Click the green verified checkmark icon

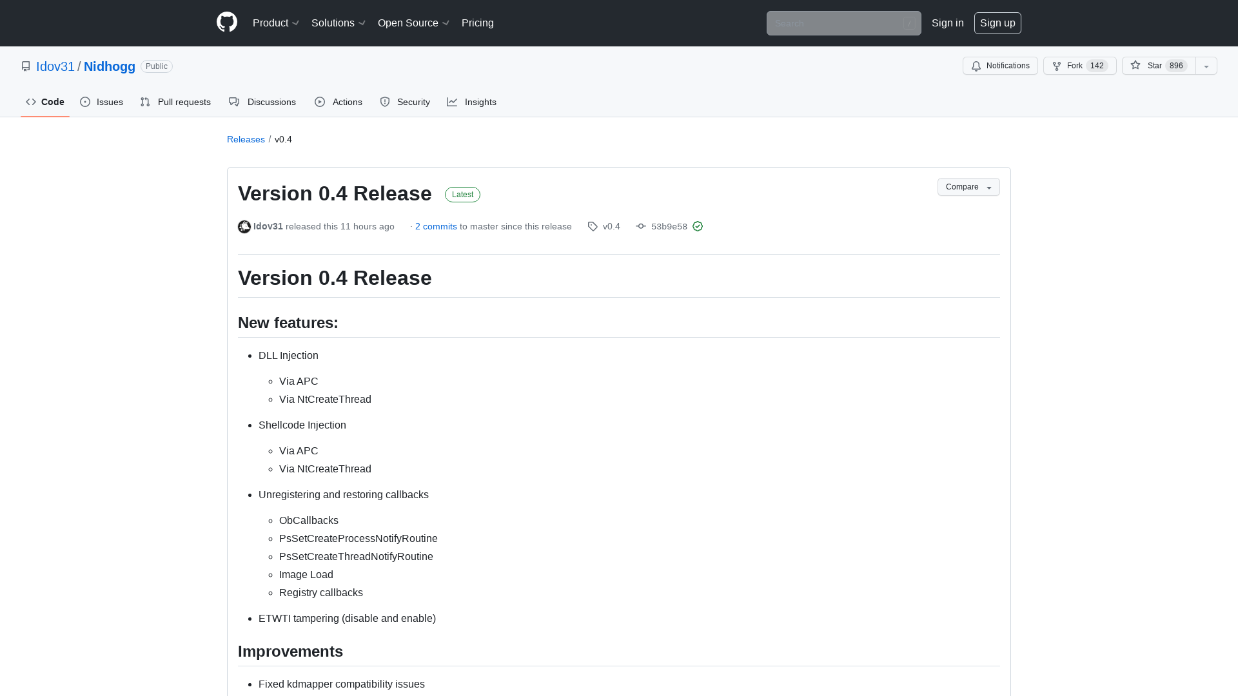coord(698,226)
